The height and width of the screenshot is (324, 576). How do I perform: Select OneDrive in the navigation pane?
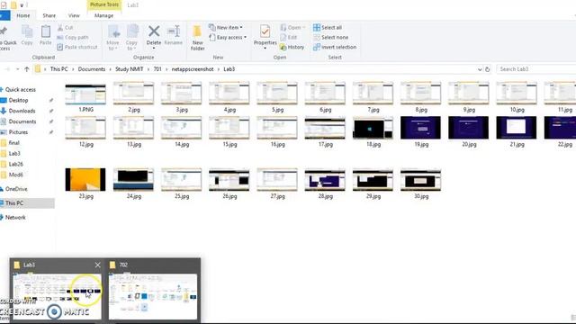[16, 189]
